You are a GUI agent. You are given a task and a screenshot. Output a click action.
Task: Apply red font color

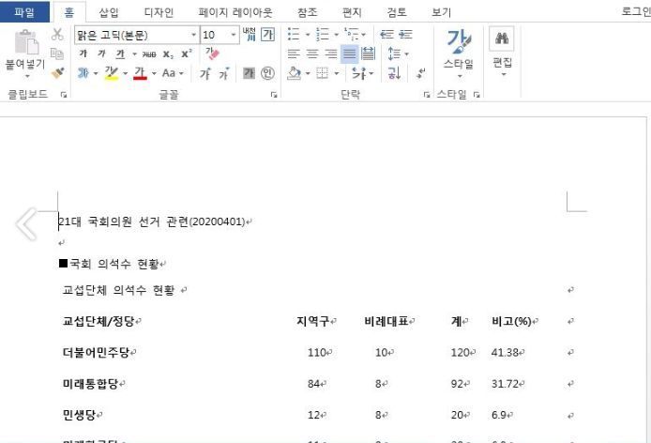pyautogui.click(x=140, y=73)
